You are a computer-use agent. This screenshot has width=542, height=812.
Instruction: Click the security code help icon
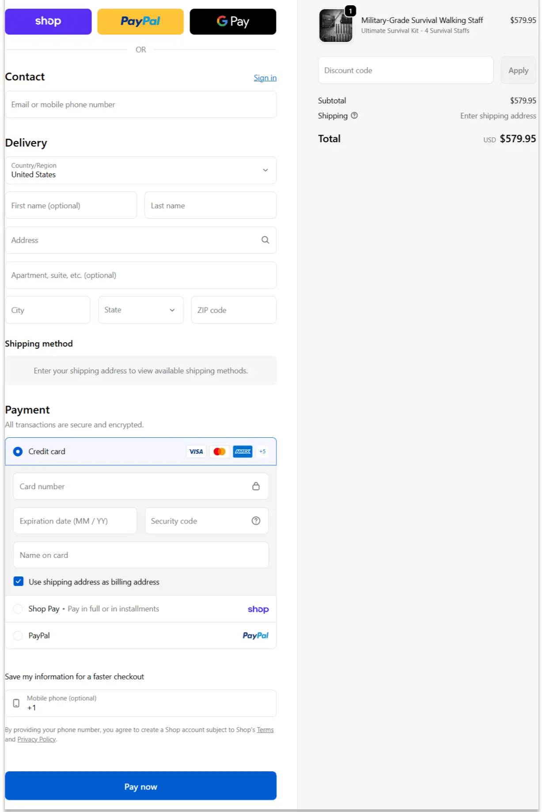(256, 521)
